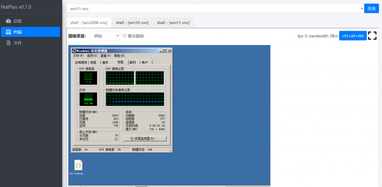Toggle fullscreen with the corner-brackets icon
This screenshot has width=382, height=187.
click(372, 36)
